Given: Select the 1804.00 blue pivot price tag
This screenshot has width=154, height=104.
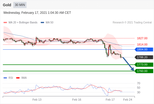Looking at the screenshot, I should 144,49.
